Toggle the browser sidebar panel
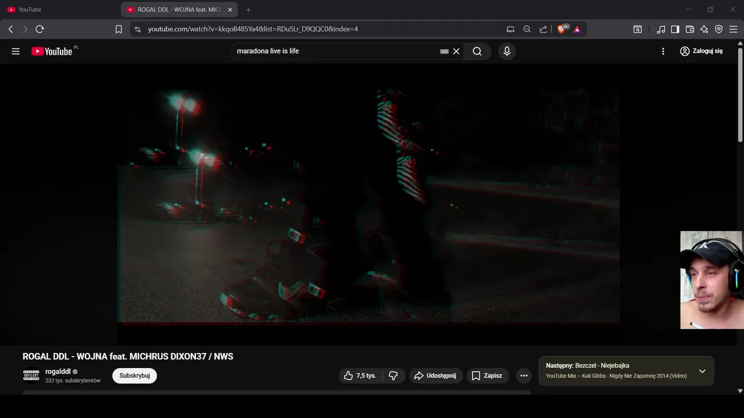The width and height of the screenshot is (744, 418). [675, 29]
